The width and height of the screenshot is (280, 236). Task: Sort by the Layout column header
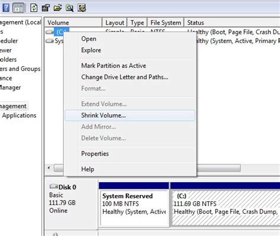(x=115, y=22)
